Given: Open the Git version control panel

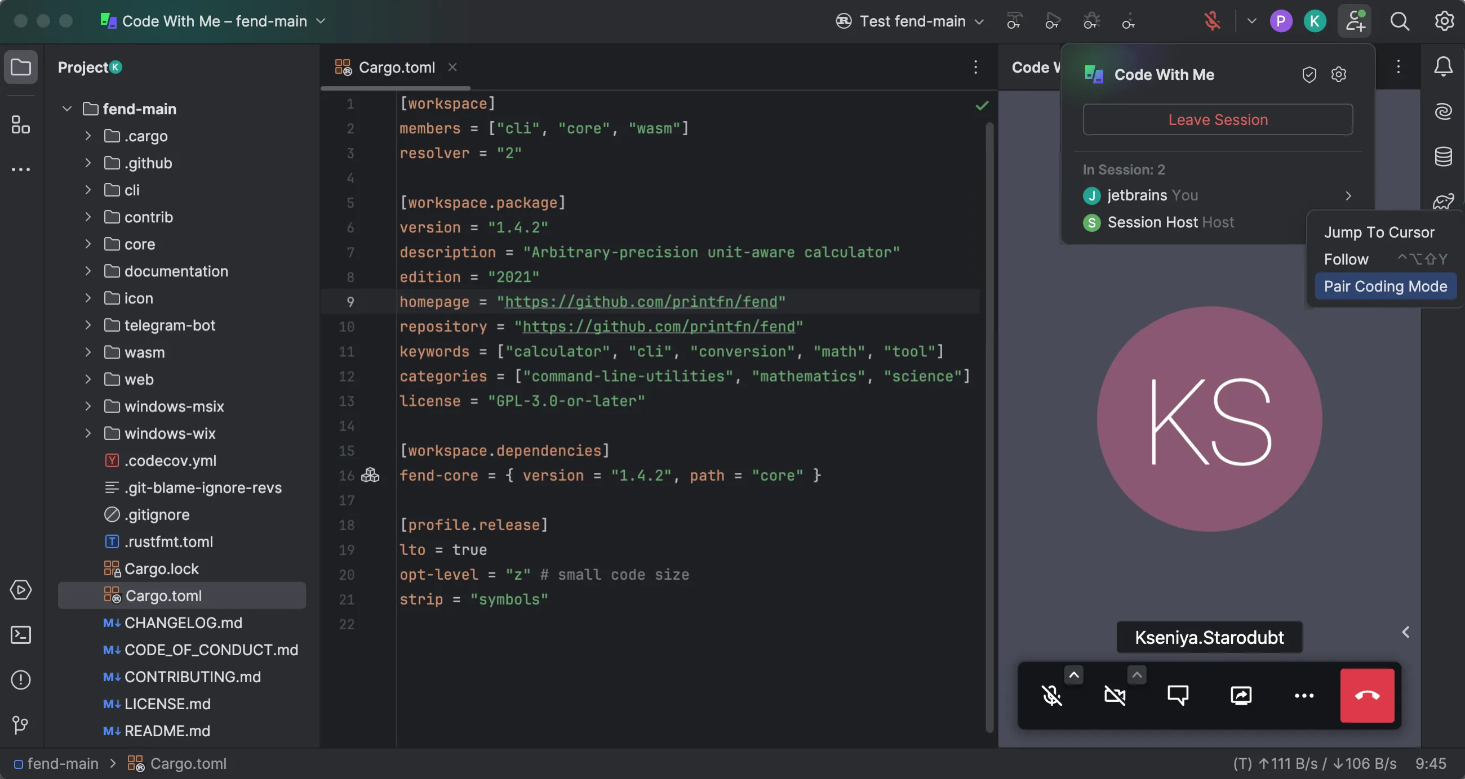Looking at the screenshot, I should [x=20, y=724].
